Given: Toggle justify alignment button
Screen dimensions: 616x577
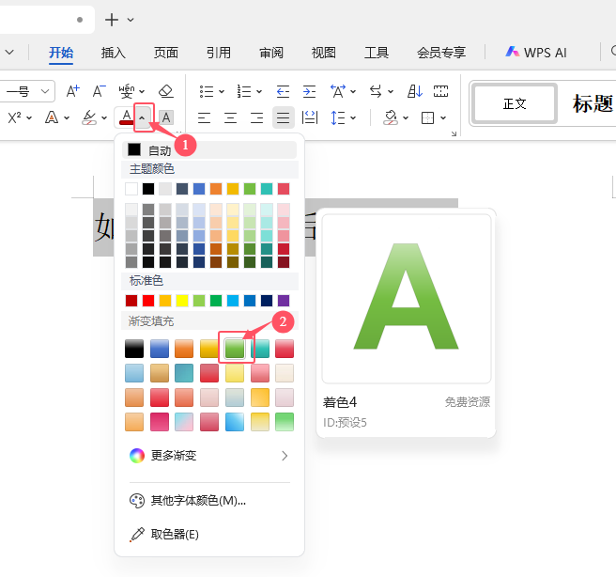Looking at the screenshot, I should coord(283,117).
